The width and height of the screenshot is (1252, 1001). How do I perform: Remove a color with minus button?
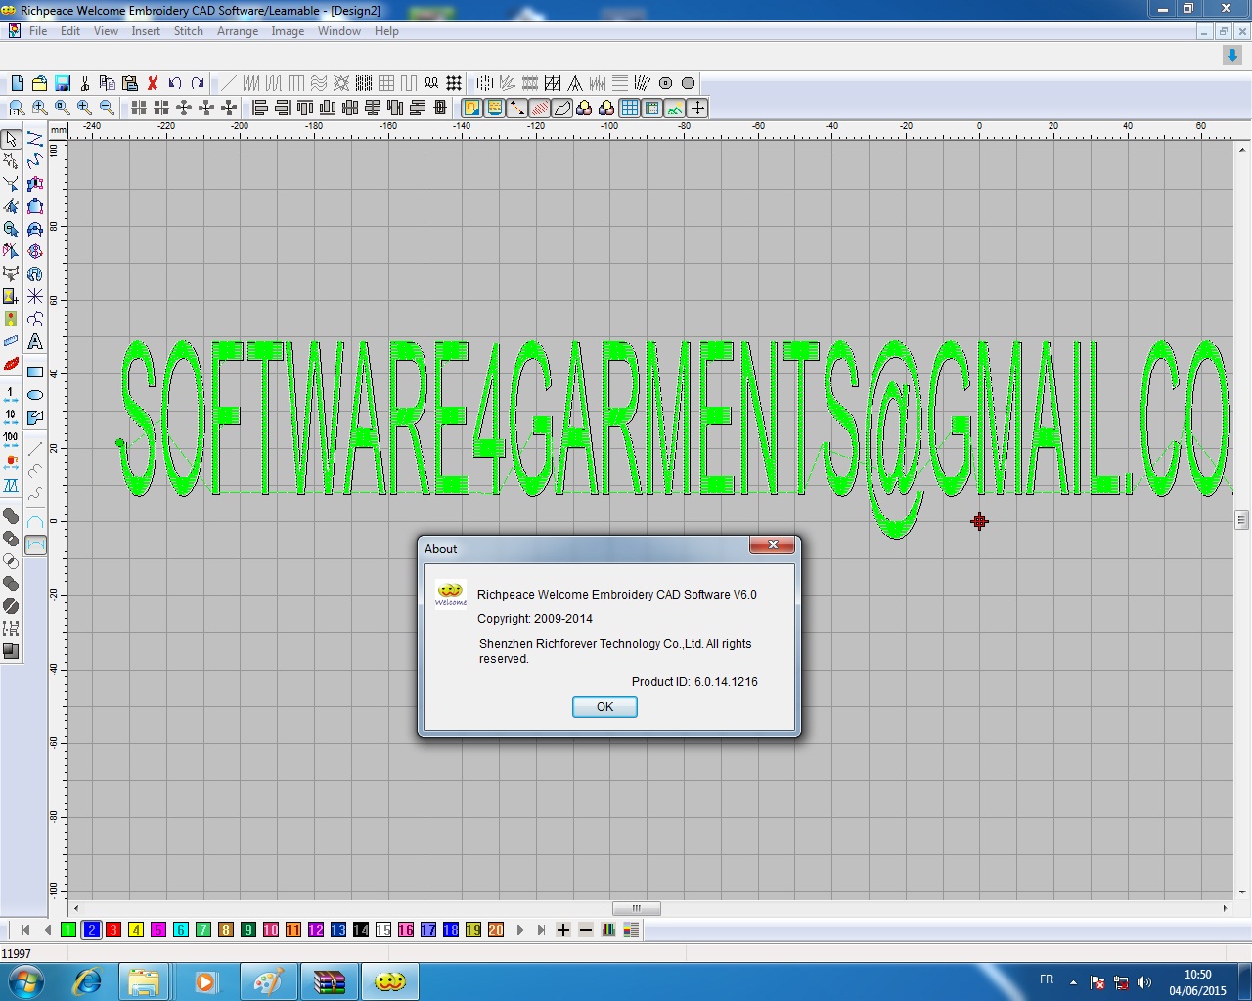pyautogui.click(x=586, y=930)
